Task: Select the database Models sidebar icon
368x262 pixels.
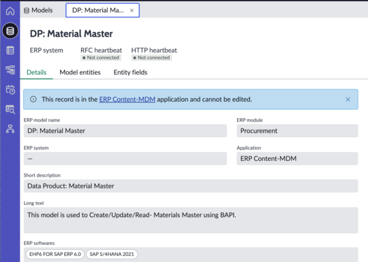Action: 10,31
